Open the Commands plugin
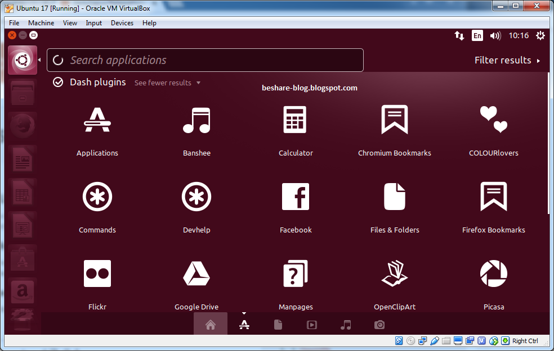Screen dimensions: 554x351 pos(97,197)
